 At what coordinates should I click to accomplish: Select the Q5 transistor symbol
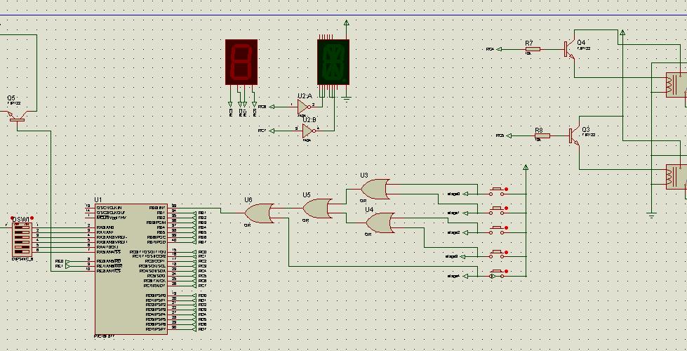coord(18,117)
